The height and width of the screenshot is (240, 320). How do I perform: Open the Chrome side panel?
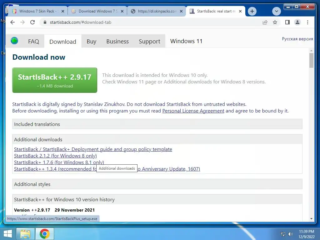click(x=287, y=22)
